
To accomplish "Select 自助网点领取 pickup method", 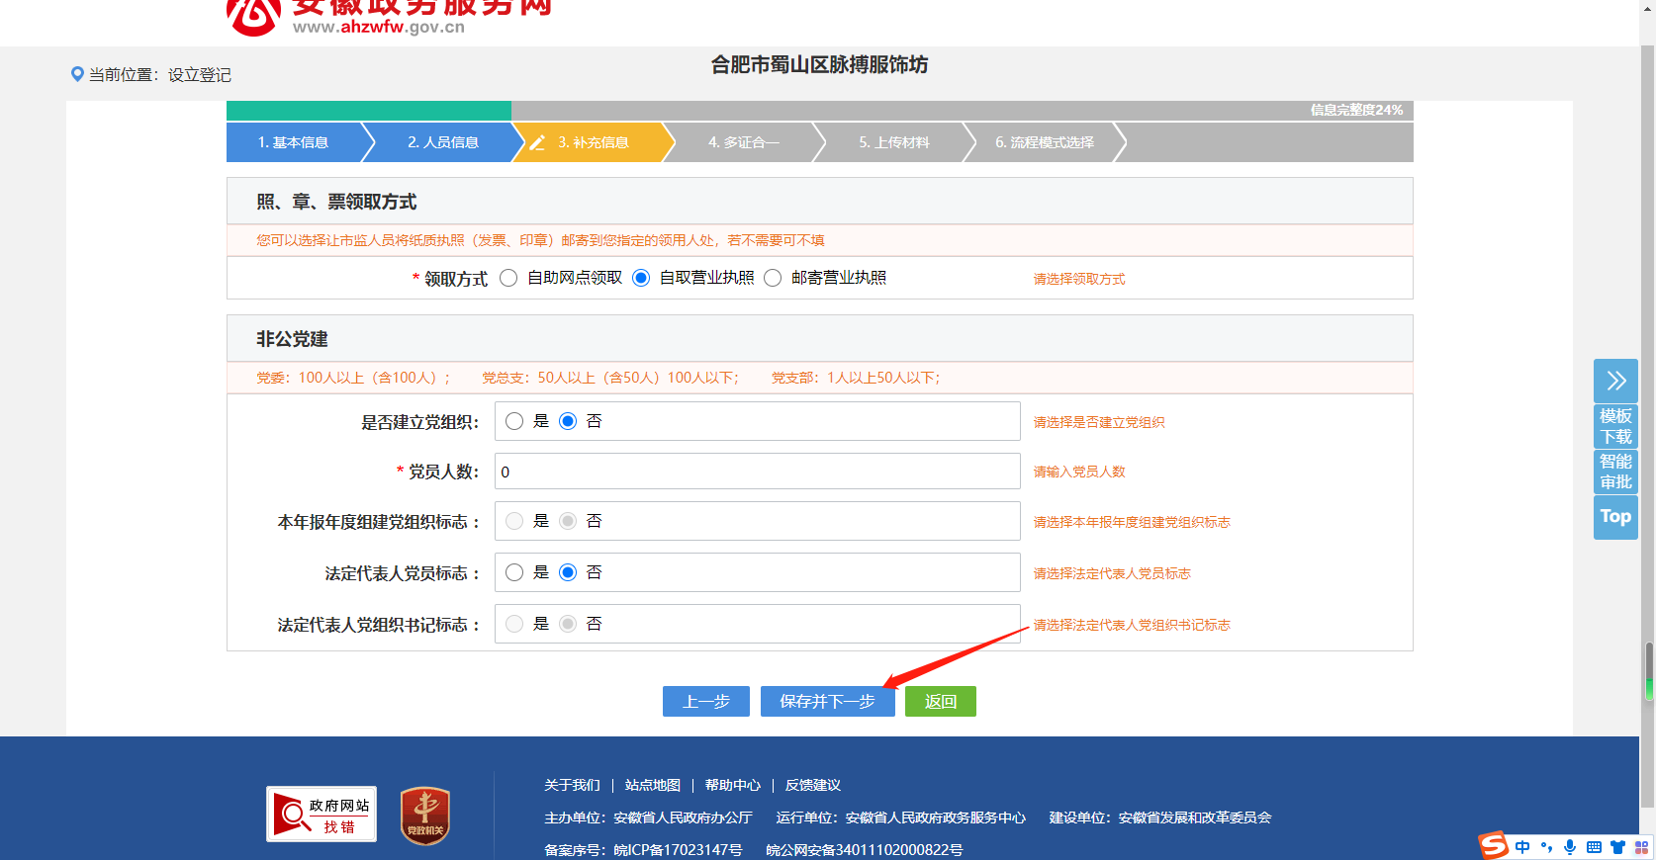I will coord(508,278).
